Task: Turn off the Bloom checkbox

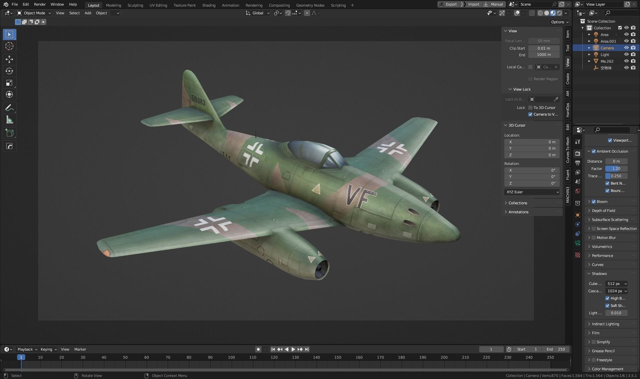Action: 594,202
